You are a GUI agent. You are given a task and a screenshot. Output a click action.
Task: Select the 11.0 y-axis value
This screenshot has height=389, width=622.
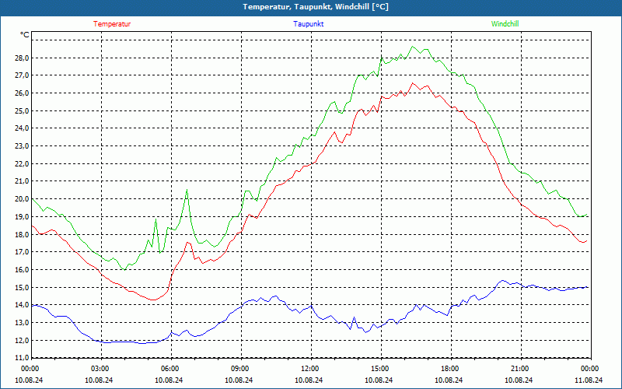pos(21,358)
